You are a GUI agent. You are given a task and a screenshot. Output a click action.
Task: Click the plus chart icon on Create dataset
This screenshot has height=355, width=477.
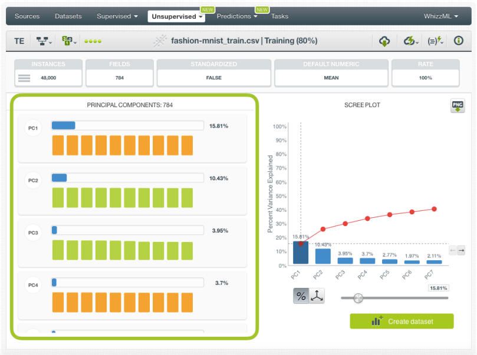(377, 321)
